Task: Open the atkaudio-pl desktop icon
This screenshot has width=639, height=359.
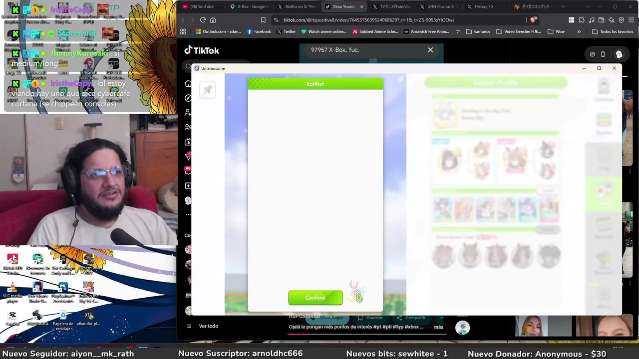Action: 89,319
